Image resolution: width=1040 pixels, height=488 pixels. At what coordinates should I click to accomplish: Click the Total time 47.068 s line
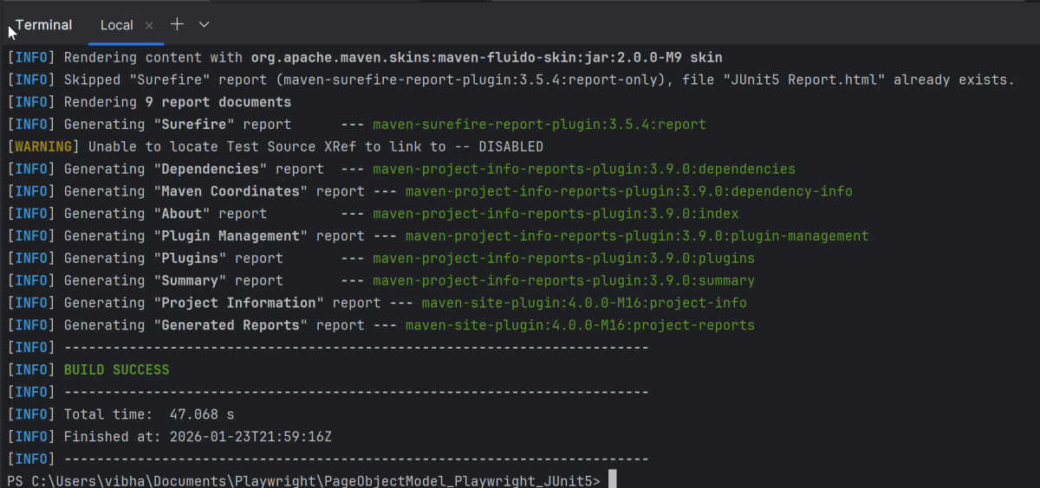click(149, 414)
